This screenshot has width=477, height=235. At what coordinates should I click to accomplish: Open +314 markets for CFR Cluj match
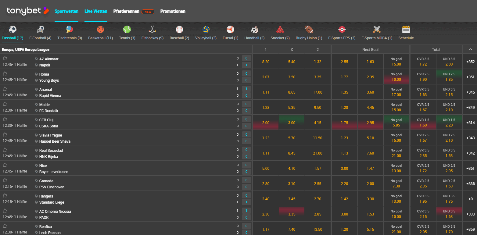[x=470, y=123]
